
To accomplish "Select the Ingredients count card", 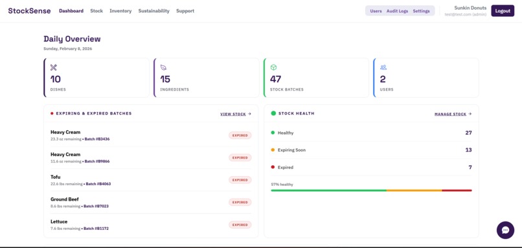I will point(207,78).
